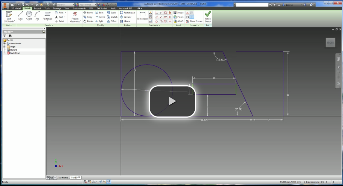Toggle the Center Point format option
Screen dimensions: 343x186
[x=192, y=17]
